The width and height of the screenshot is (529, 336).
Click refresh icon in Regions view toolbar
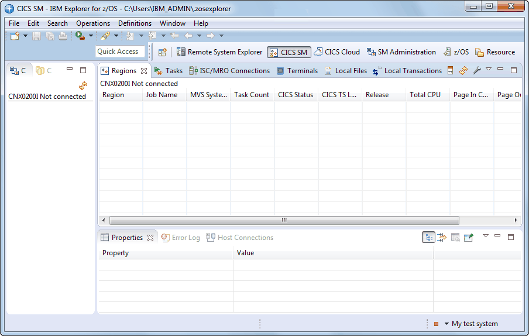463,71
